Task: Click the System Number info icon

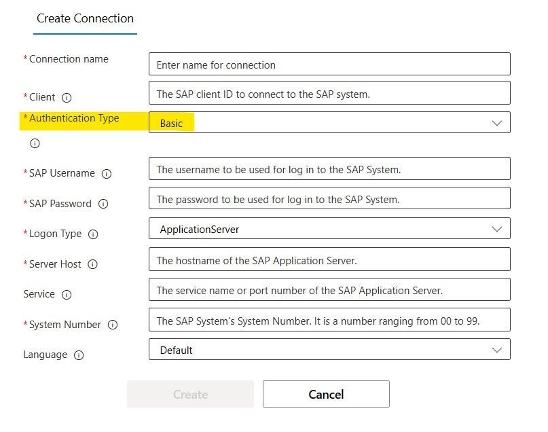Action: coord(113,325)
